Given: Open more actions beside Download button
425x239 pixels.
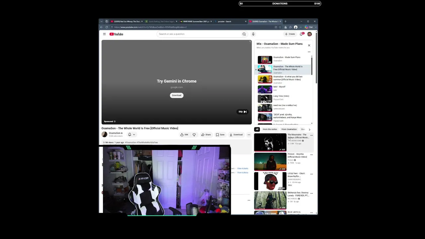Looking at the screenshot, I should (x=249, y=135).
